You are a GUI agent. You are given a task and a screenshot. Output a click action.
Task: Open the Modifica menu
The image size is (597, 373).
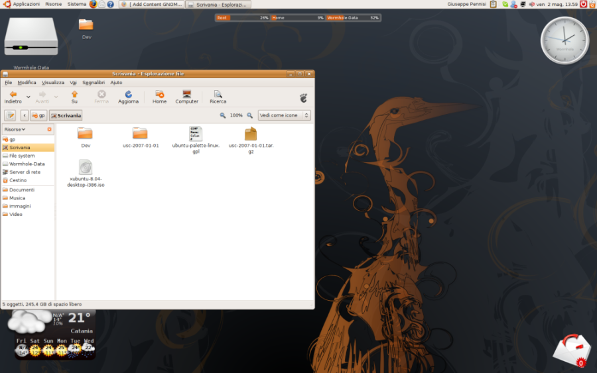coord(27,83)
